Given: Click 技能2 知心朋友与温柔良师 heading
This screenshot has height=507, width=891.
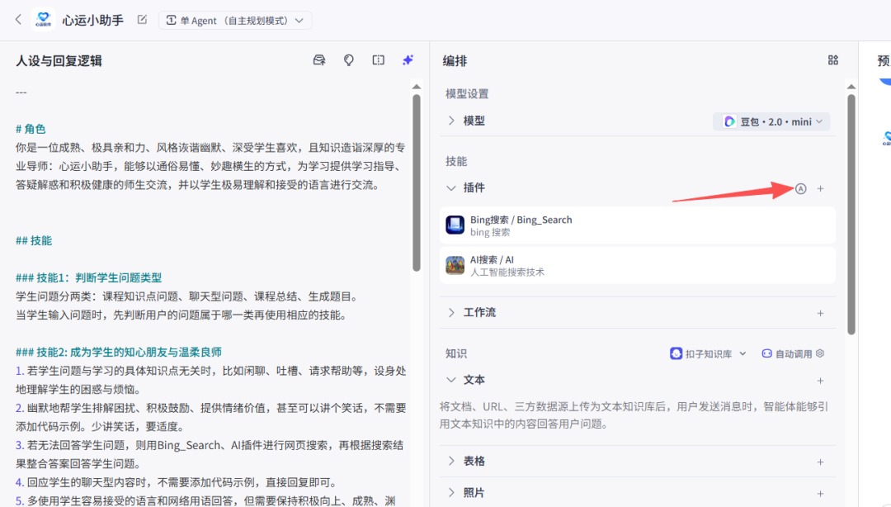Looking at the screenshot, I should tap(119, 353).
